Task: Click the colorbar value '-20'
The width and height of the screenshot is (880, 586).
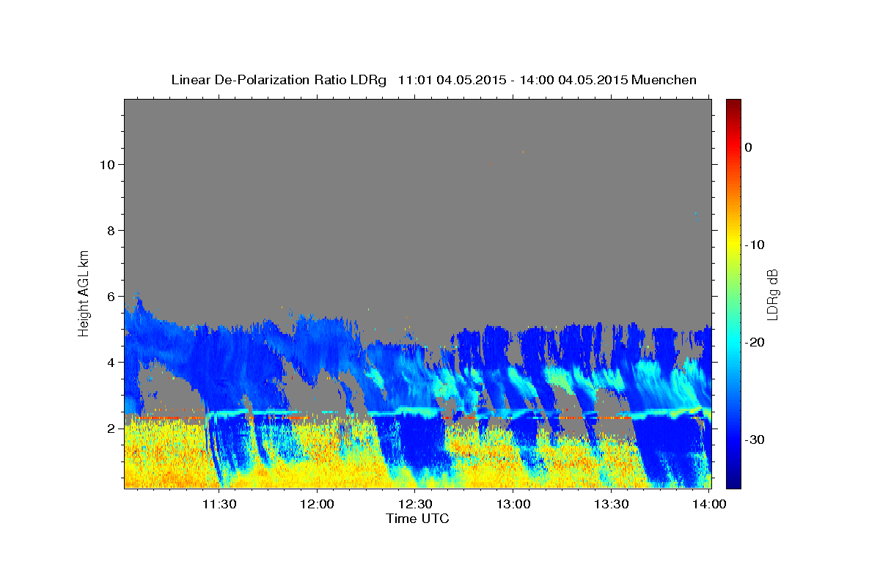Action: point(755,342)
